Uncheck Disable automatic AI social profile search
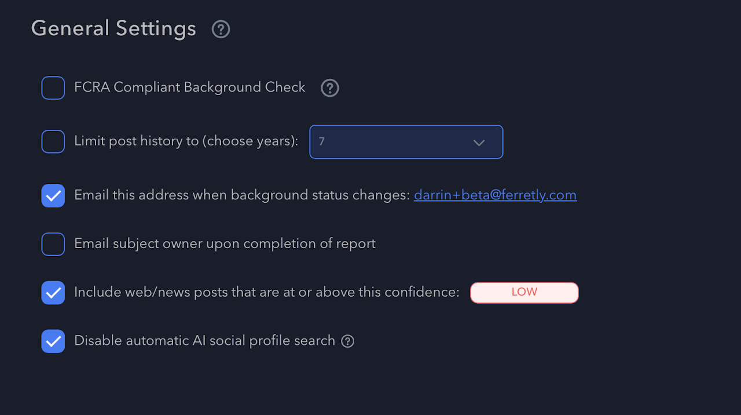This screenshot has width=741, height=415. click(53, 341)
